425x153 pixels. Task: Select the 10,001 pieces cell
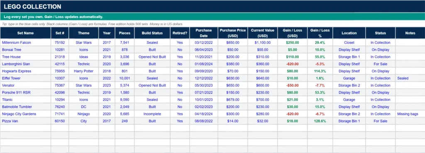point(125,78)
